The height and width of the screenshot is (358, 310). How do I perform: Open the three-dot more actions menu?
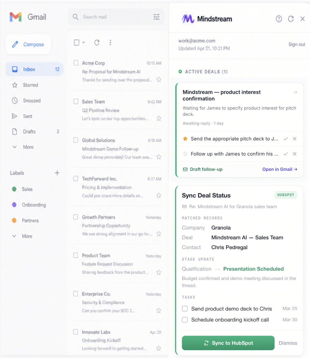(110, 42)
